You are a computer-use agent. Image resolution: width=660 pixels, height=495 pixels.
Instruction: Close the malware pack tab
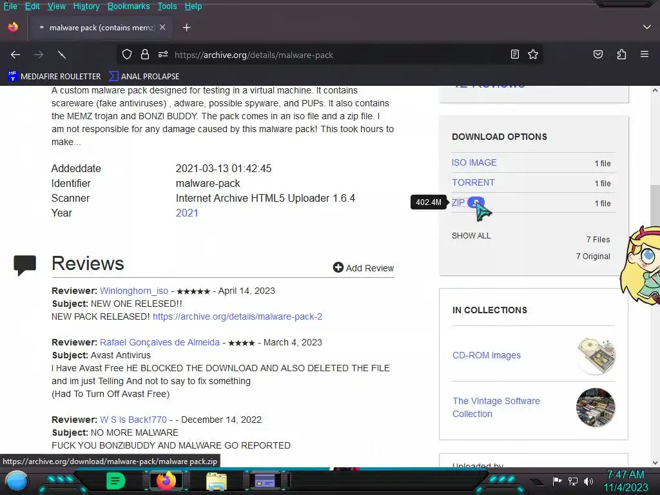pyautogui.click(x=162, y=27)
